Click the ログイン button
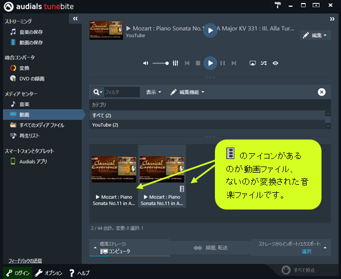 click(18, 273)
